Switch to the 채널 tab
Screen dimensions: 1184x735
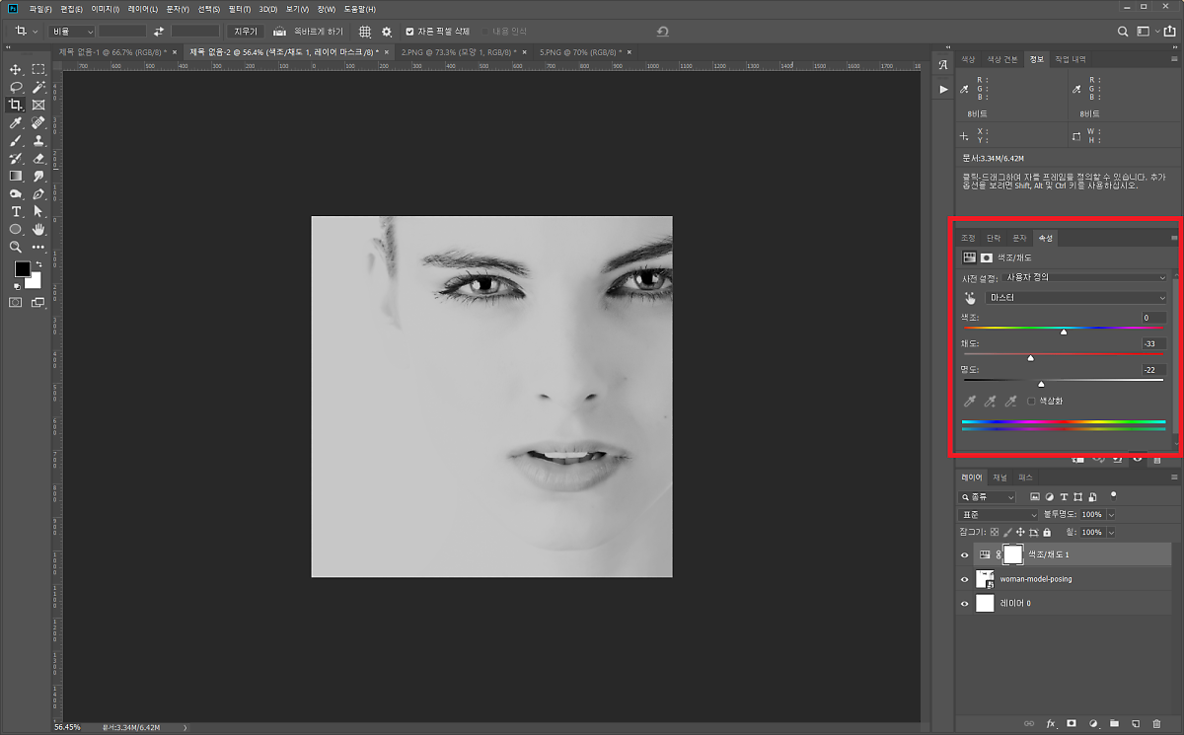[x=999, y=478]
